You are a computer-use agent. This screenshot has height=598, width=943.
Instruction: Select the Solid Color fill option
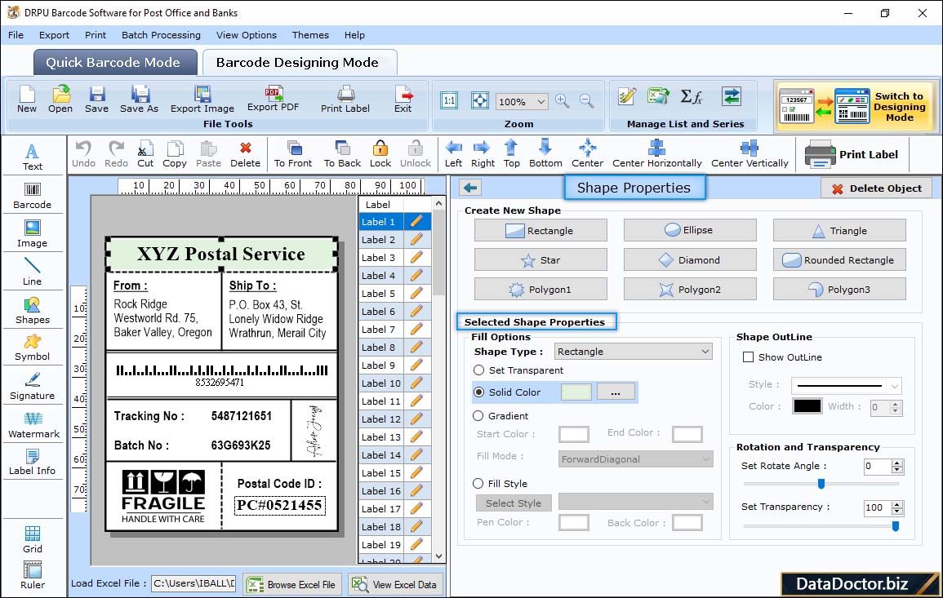tap(478, 392)
